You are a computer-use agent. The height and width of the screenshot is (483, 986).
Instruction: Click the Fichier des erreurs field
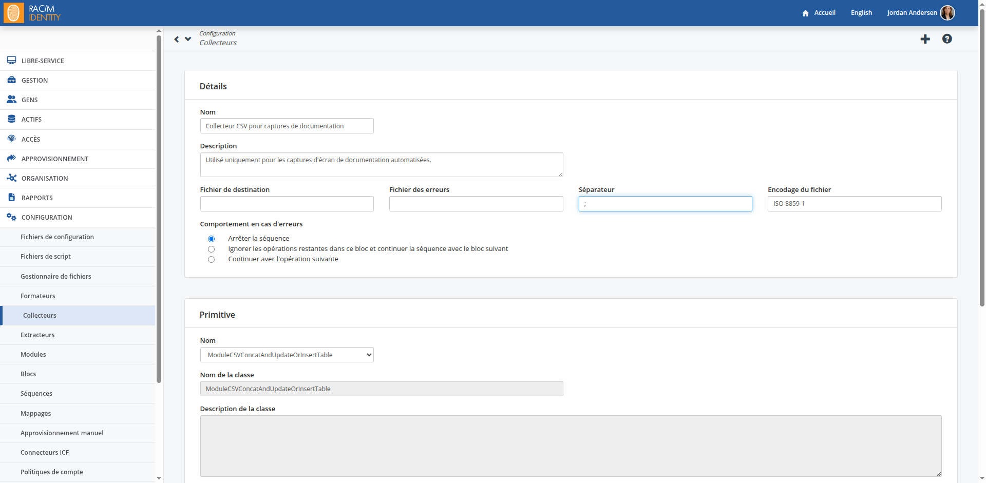tap(476, 204)
